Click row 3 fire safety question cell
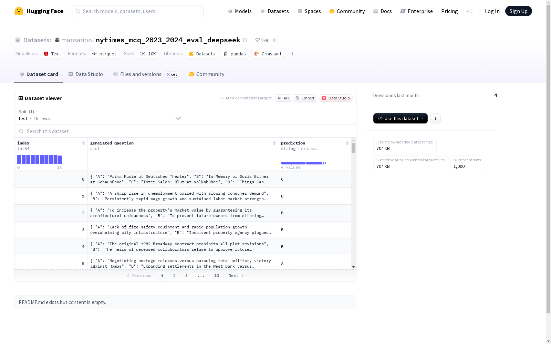This screenshot has height=344, width=551. pos(183,230)
